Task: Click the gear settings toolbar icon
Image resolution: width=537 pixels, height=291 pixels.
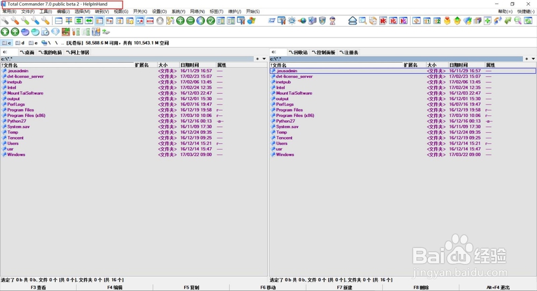Action: pyautogui.click(x=292, y=20)
